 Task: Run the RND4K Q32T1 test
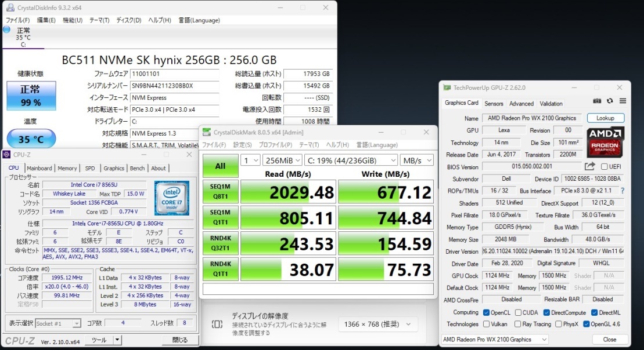221,243
